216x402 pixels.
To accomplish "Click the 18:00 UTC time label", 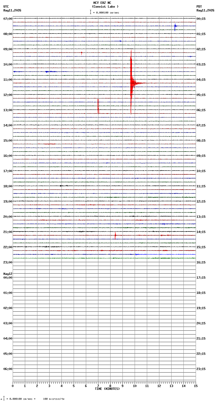I will (x=8, y=186).
